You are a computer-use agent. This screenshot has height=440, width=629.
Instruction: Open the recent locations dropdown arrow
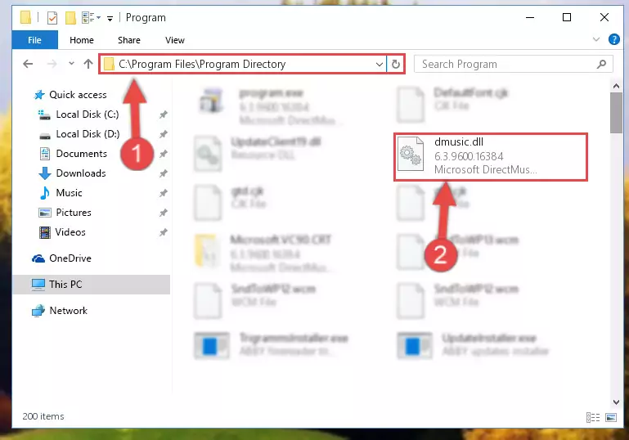[x=71, y=63]
